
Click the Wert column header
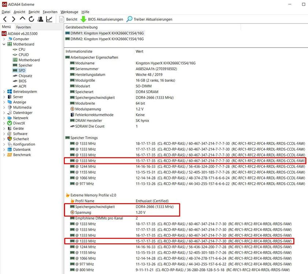coord(139,52)
